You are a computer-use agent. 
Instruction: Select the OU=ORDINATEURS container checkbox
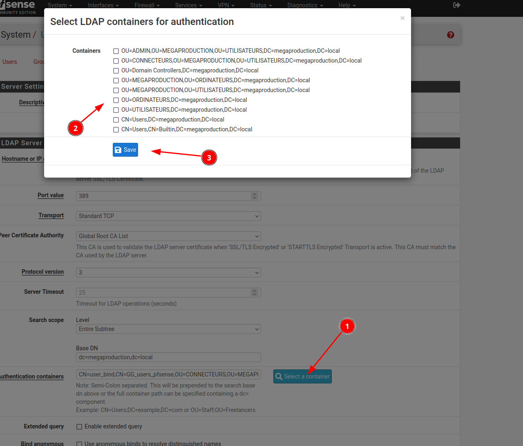[x=116, y=100]
